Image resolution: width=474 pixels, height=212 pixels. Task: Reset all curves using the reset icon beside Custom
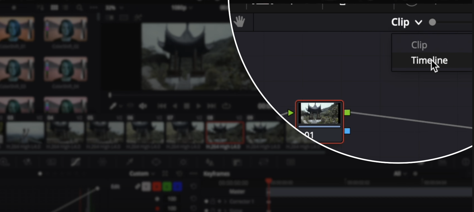coord(179,174)
